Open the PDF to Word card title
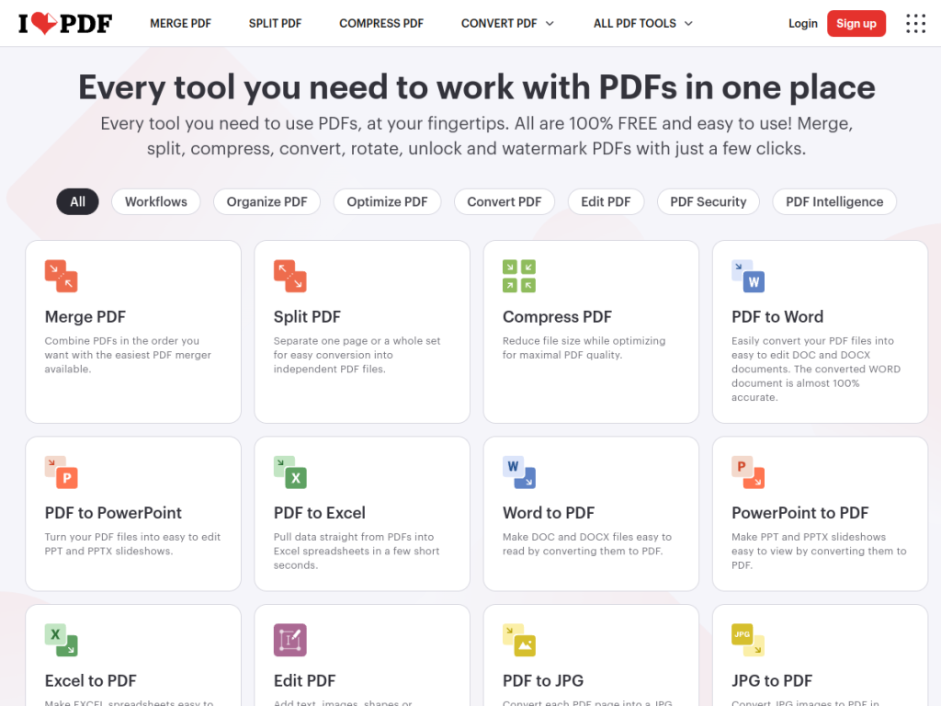The height and width of the screenshot is (706, 941). pos(777,316)
